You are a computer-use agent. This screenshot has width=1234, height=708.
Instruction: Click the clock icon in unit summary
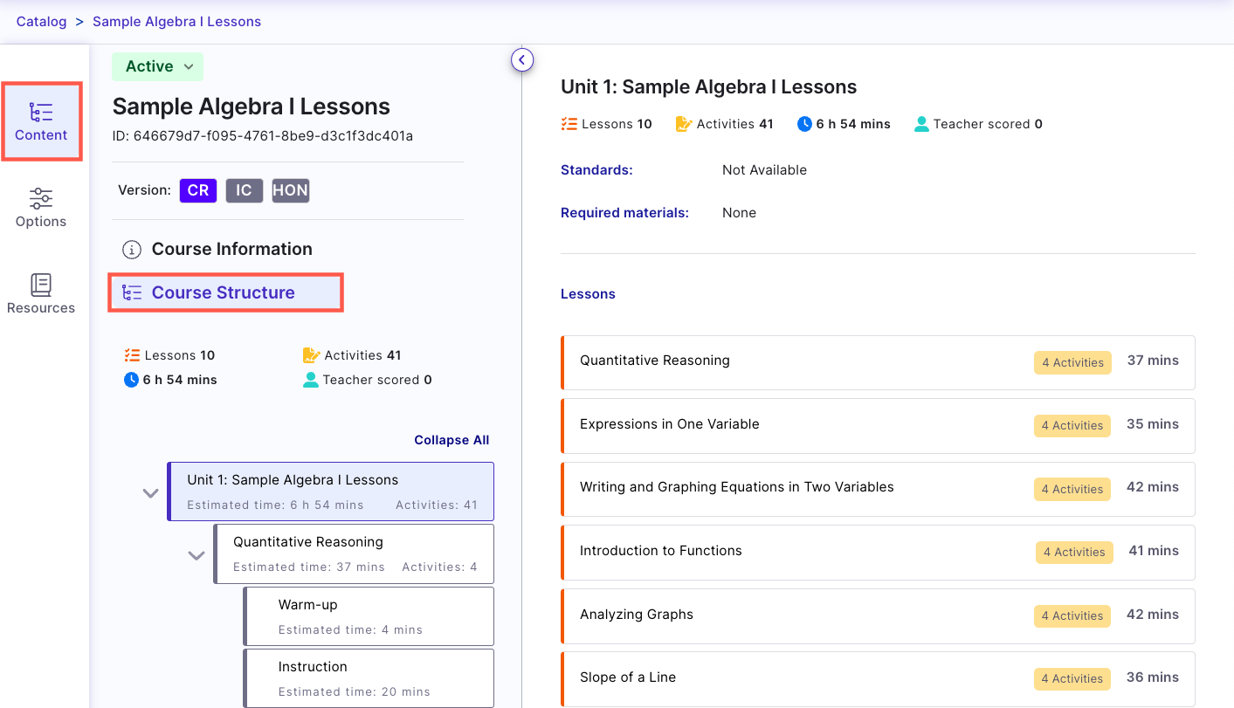pos(804,124)
